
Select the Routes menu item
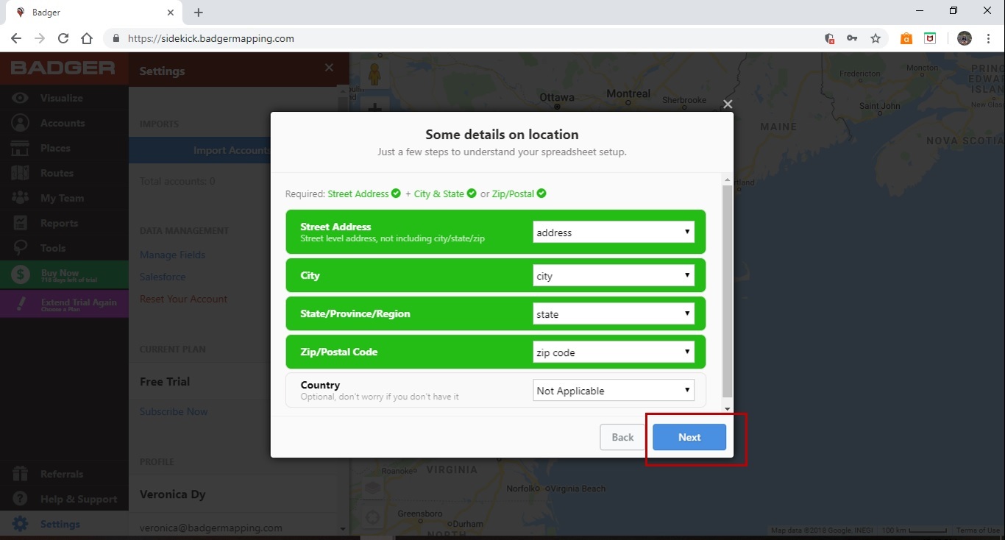click(57, 173)
